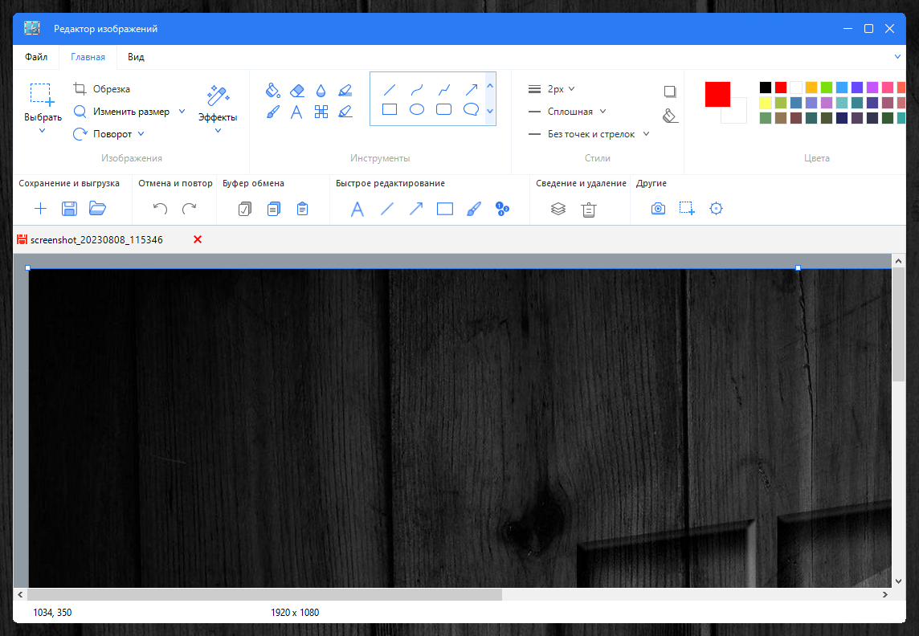Click the region capture icon under Другие
919x636 pixels.
(687, 209)
